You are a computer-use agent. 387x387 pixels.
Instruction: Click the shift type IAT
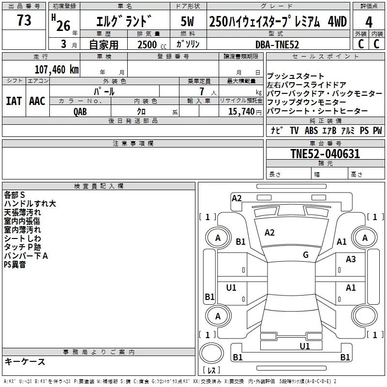(14, 101)
